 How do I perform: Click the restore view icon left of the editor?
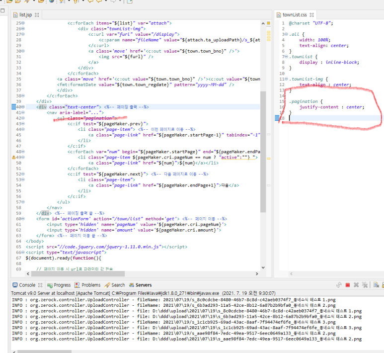coord(2,10)
